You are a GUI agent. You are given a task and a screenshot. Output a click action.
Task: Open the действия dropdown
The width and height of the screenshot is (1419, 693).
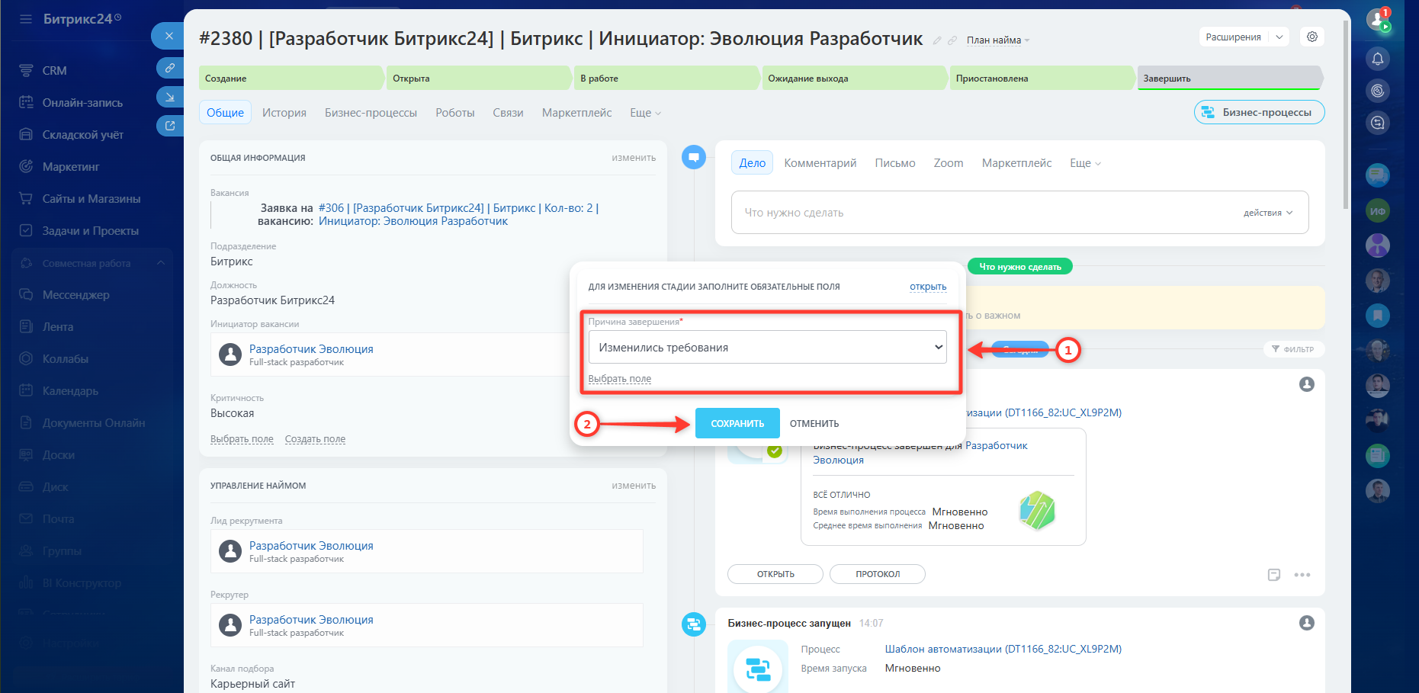pyautogui.click(x=1268, y=213)
